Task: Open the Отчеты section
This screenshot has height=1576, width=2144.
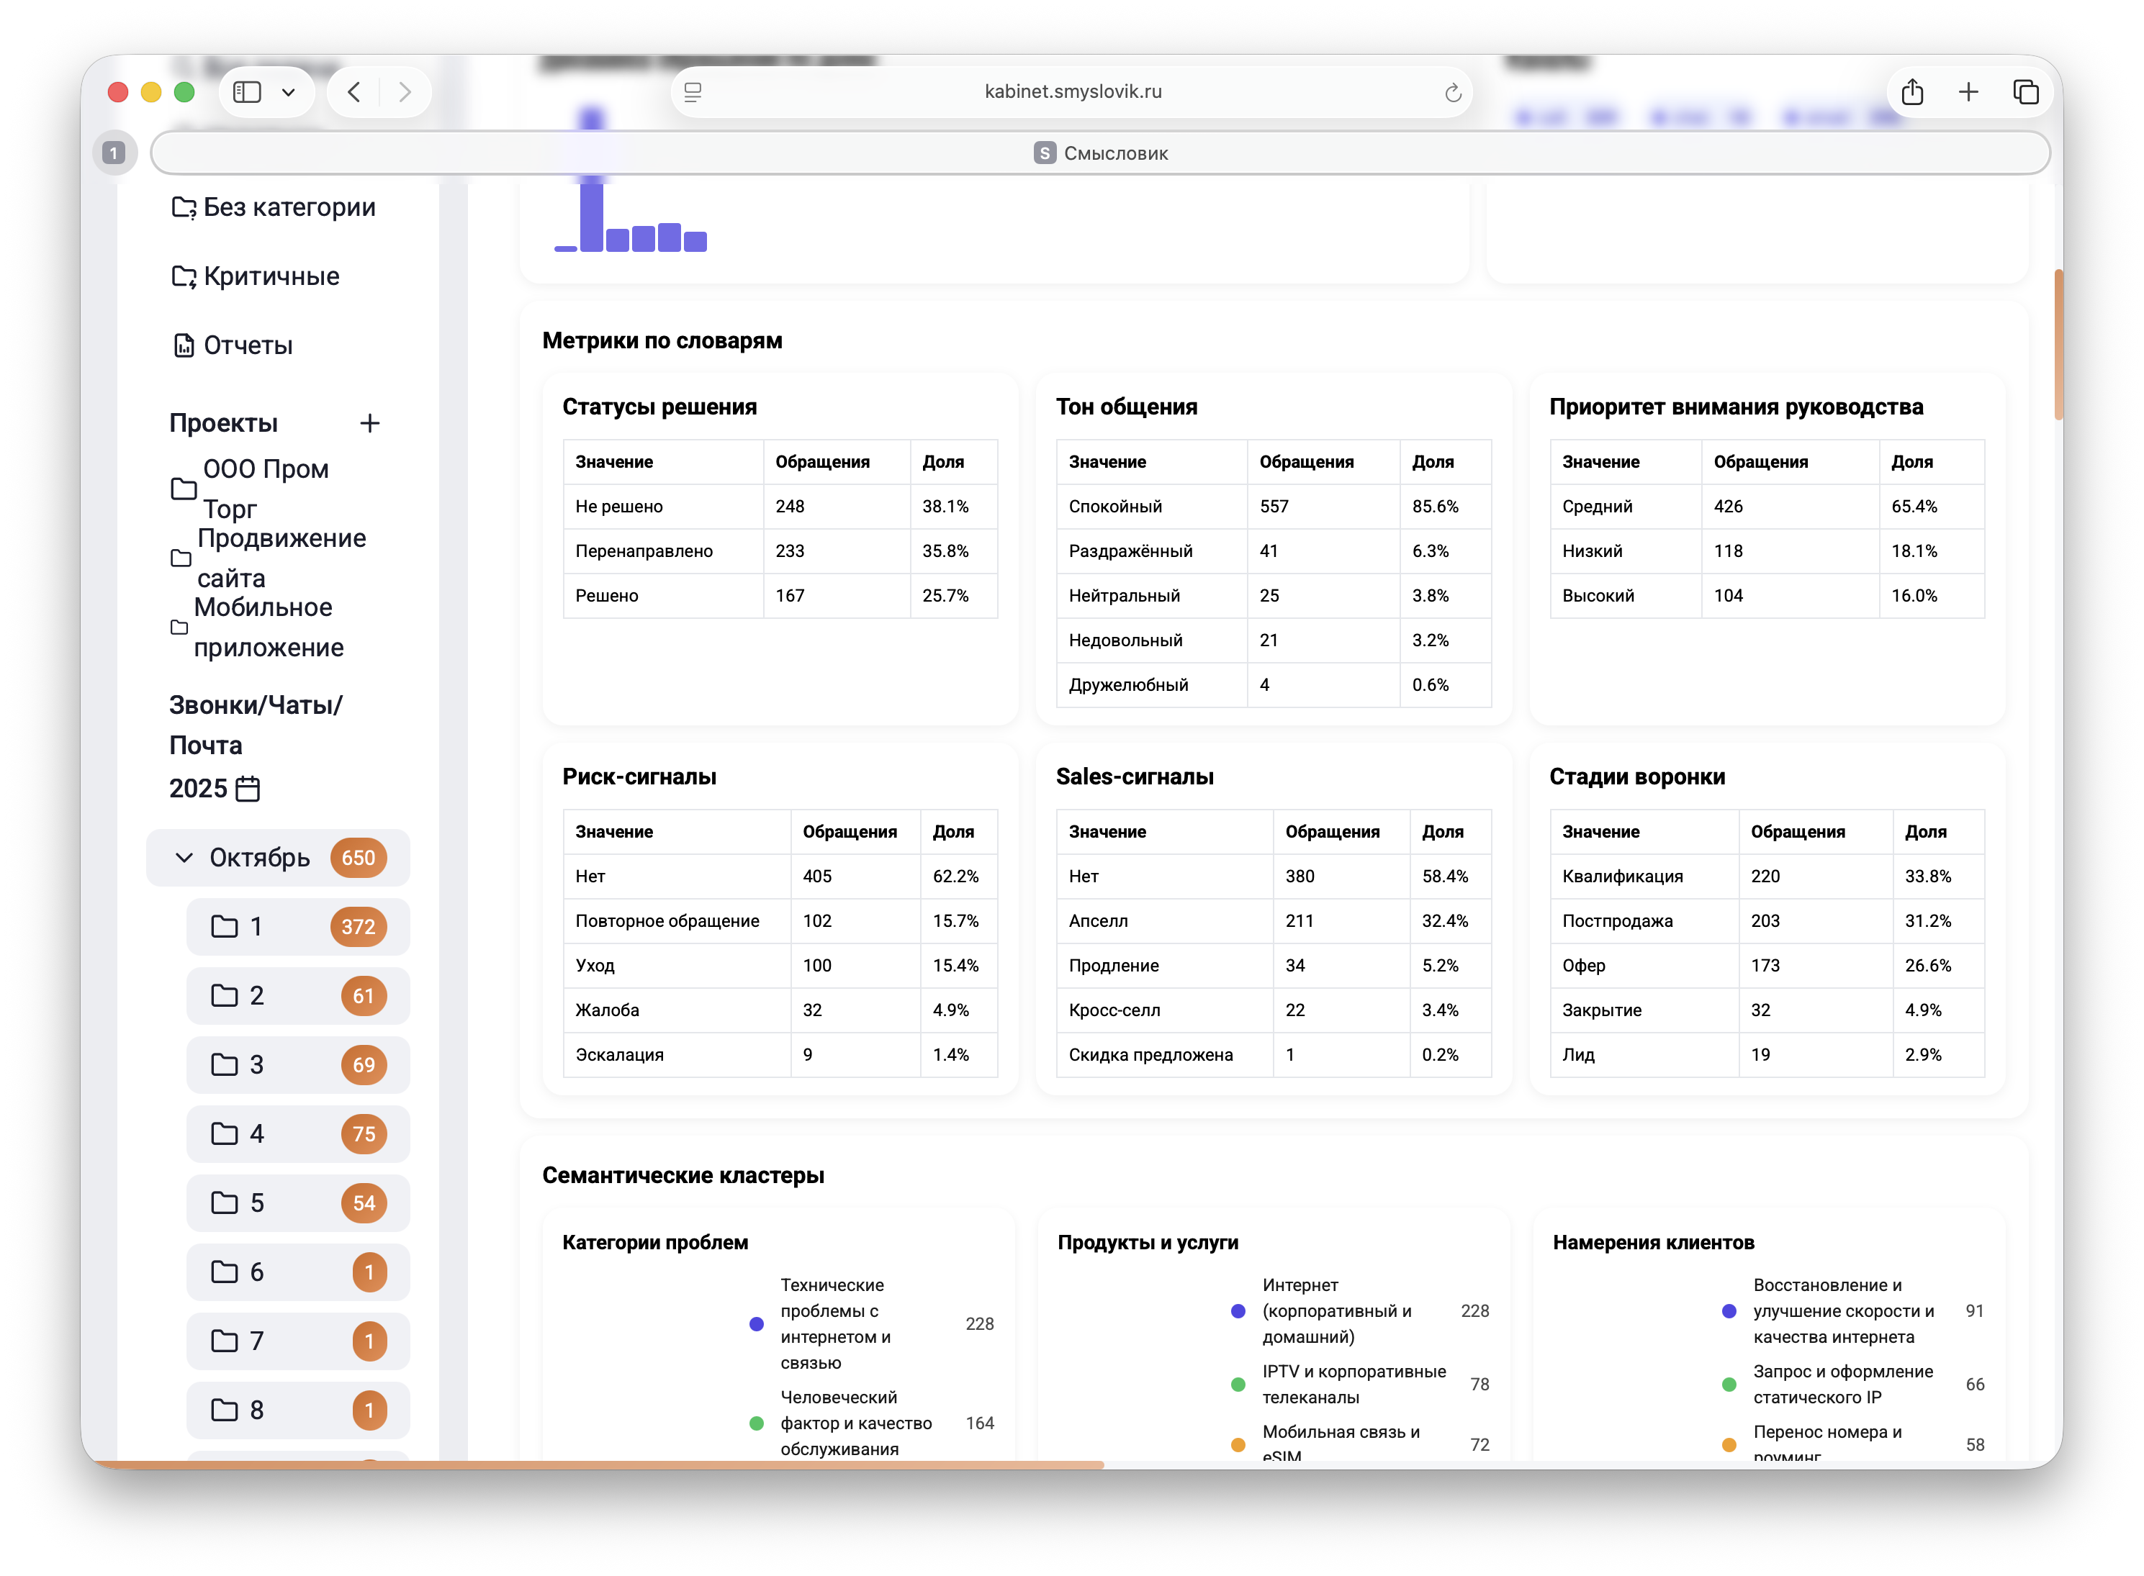Action: point(247,345)
